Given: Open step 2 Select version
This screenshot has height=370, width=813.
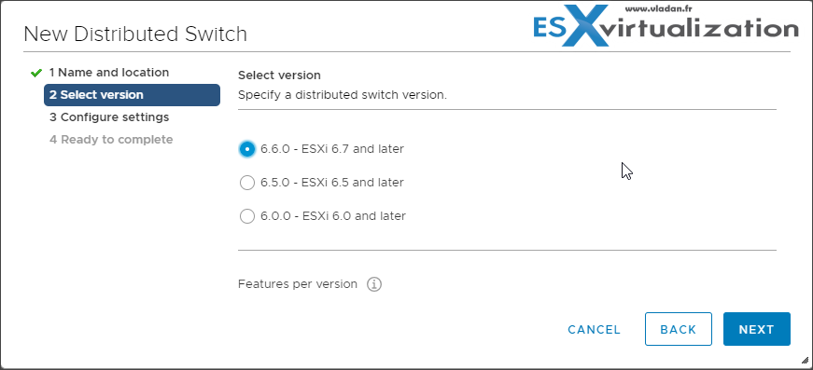Looking at the screenshot, I should (133, 95).
